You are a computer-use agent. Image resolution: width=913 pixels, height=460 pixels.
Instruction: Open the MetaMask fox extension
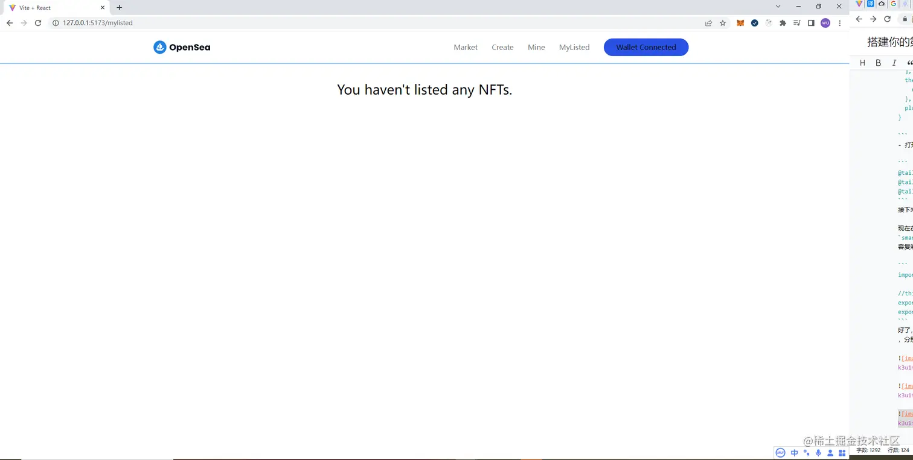pyautogui.click(x=740, y=23)
